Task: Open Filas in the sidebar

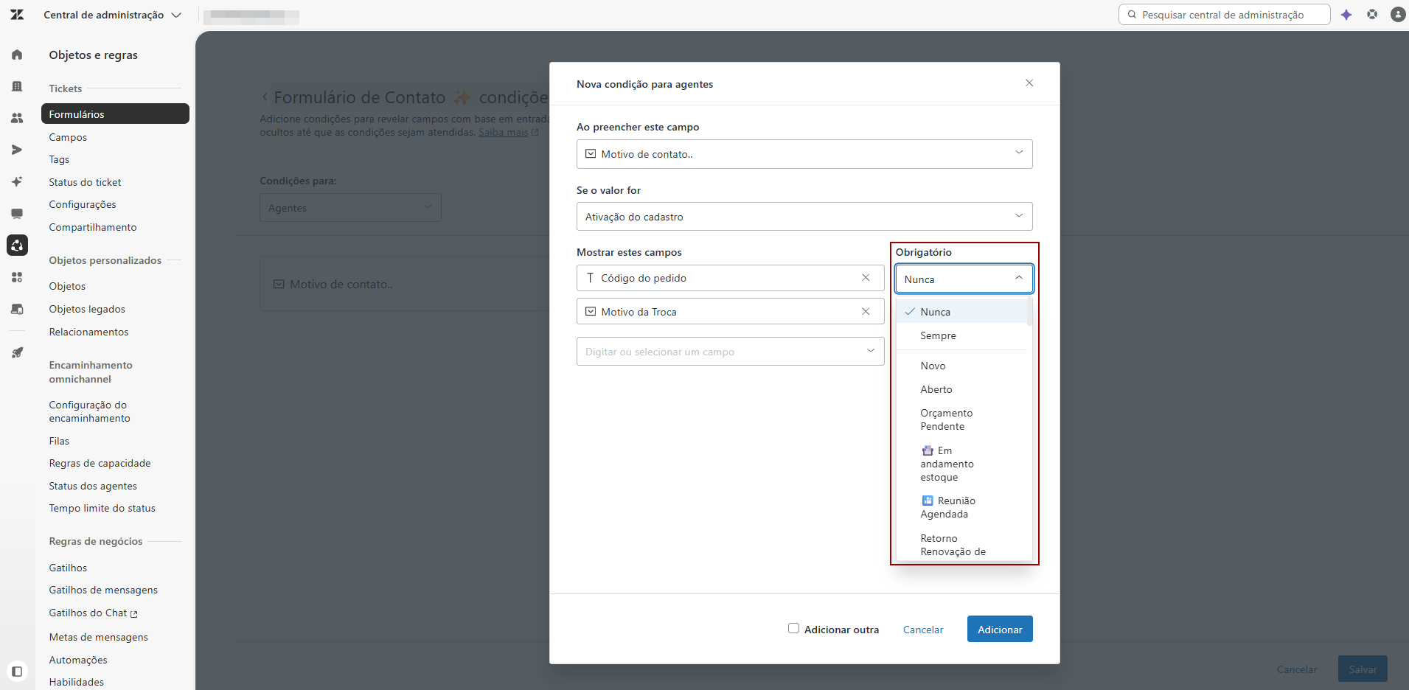Action: 59,441
